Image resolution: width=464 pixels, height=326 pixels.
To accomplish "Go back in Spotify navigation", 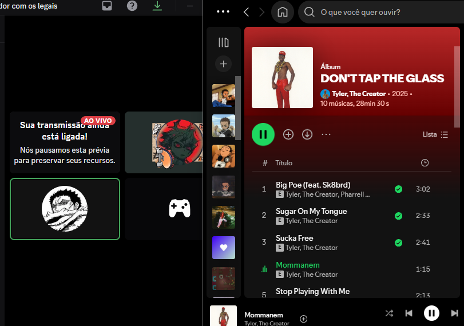I will pos(246,12).
